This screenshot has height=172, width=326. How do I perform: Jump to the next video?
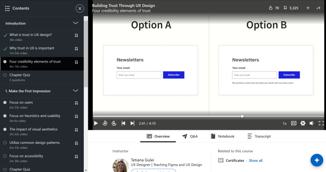pyautogui.click(x=132, y=123)
